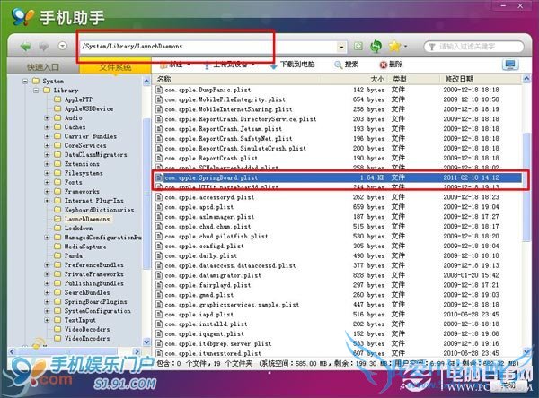Click the green refresh icon
This screenshot has width=539, height=398.
tap(376, 47)
